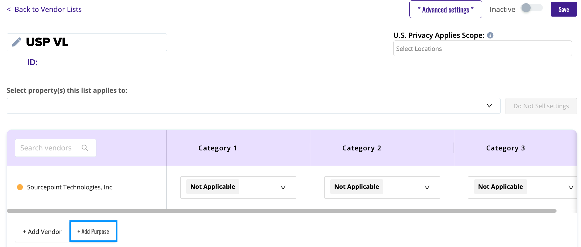Click the Add Vendor button
Image resolution: width=581 pixels, height=247 pixels.
42,232
